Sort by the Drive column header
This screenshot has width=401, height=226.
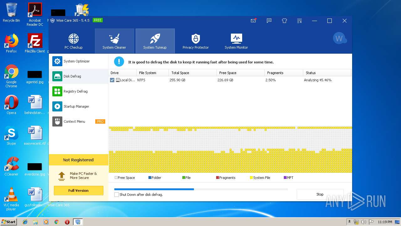tap(122, 73)
